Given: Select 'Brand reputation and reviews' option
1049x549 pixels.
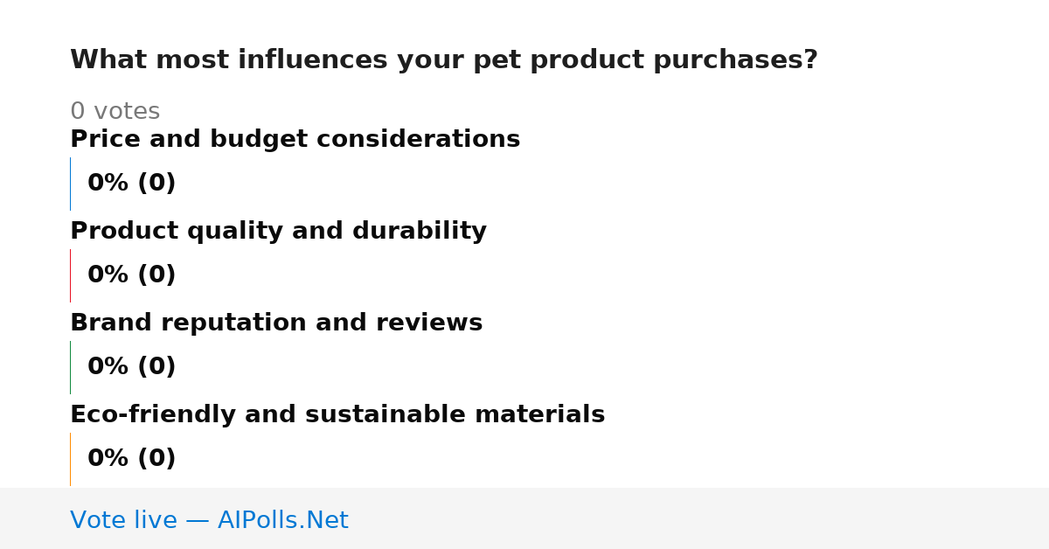Looking at the screenshot, I should click(x=276, y=323).
